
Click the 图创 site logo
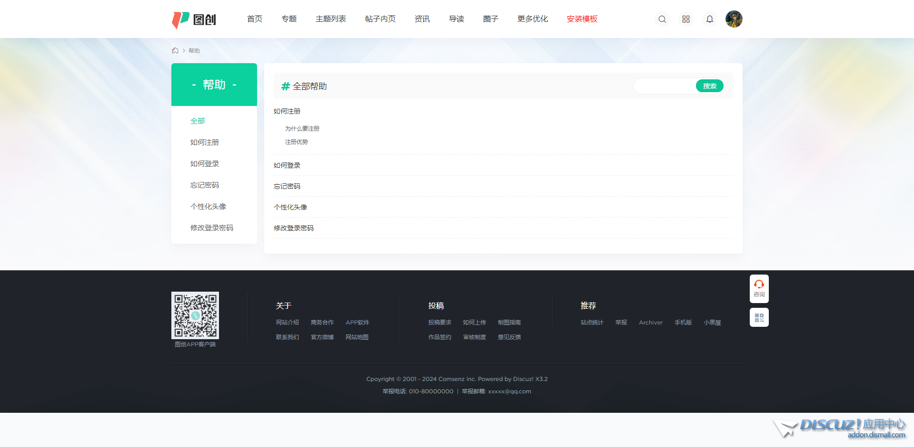(x=194, y=19)
